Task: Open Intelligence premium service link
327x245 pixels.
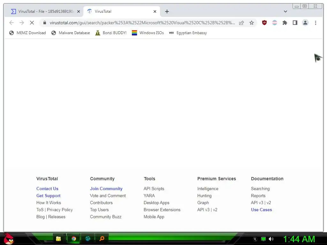Action: coord(208,189)
